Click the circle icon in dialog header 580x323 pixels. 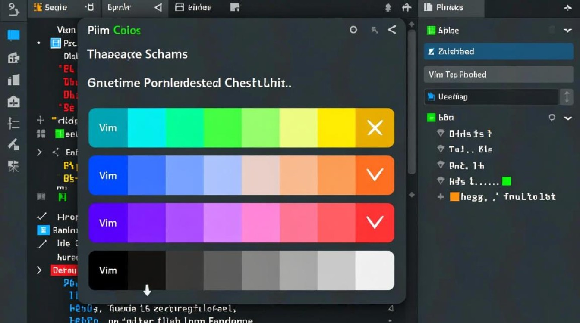coord(353,30)
